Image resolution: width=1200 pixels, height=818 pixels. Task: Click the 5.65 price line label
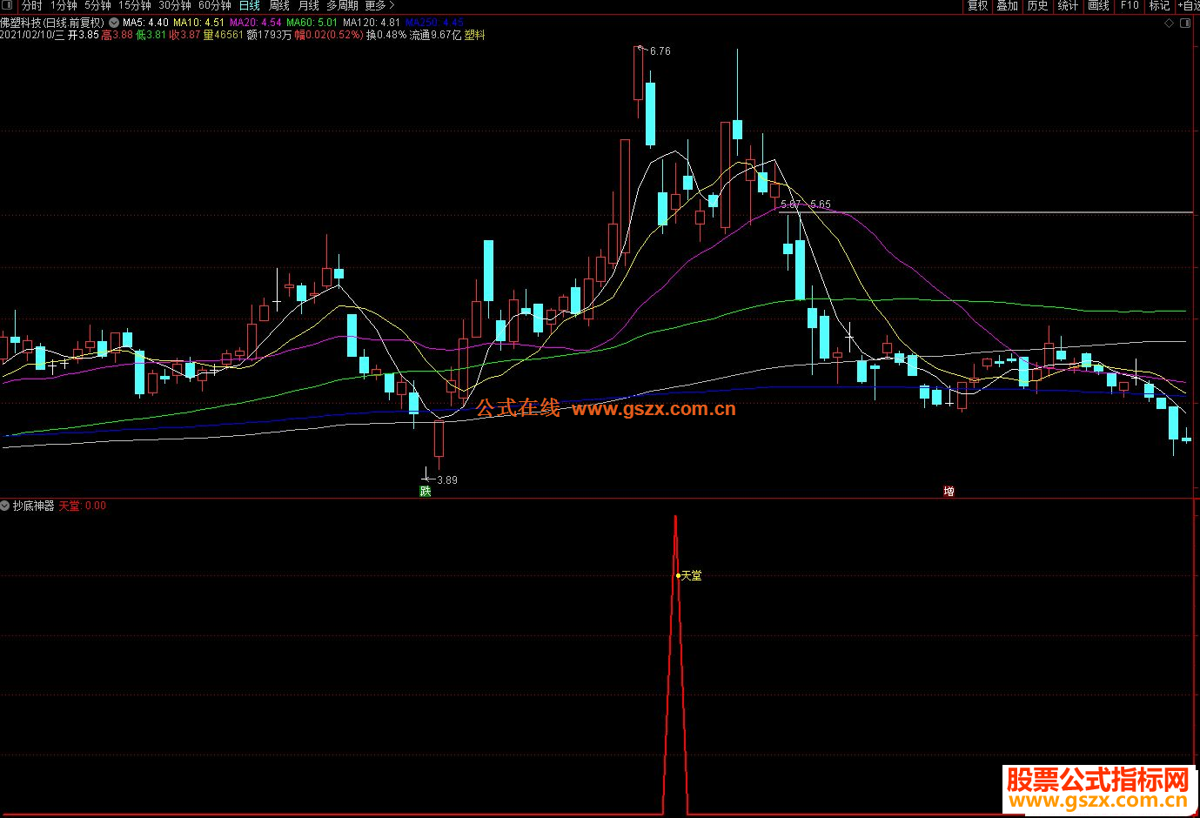click(820, 204)
